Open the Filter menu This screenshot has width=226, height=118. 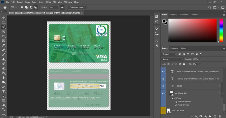coord(49,2)
